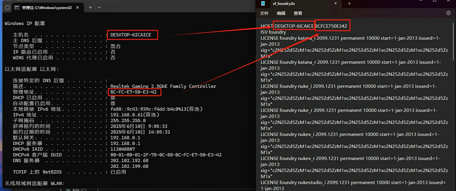
Task: Click the 混合 value of 节点类型 row
Action: pyautogui.click(x=116, y=46)
